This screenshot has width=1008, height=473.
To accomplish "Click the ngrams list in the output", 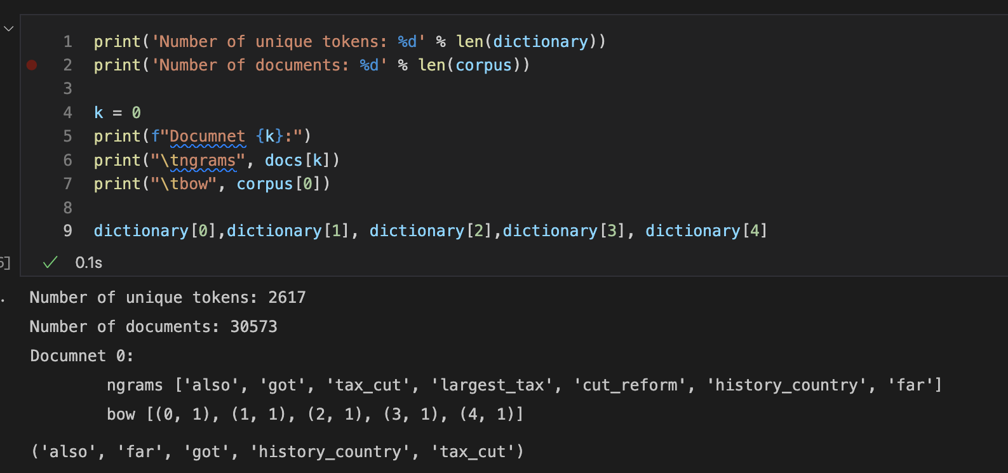I will pyautogui.click(x=523, y=385).
